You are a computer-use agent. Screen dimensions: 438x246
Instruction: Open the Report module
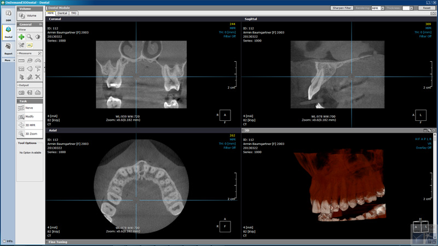(x=8, y=49)
